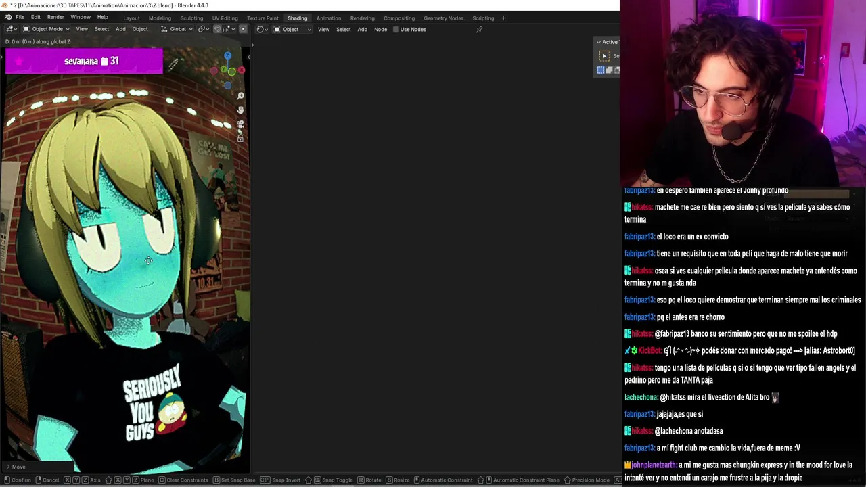The height and width of the screenshot is (487, 866).
Task: Click Precision Mode in status bar
Action: click(587, 480)
